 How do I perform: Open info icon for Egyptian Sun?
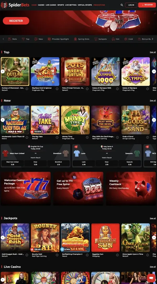coord(117,255)
